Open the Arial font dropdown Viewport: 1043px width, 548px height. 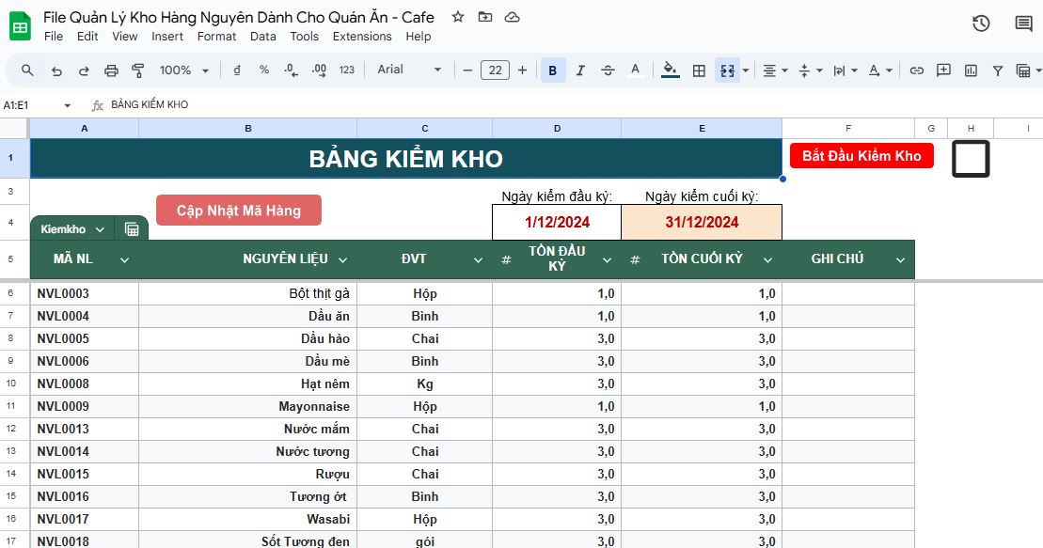409,70
